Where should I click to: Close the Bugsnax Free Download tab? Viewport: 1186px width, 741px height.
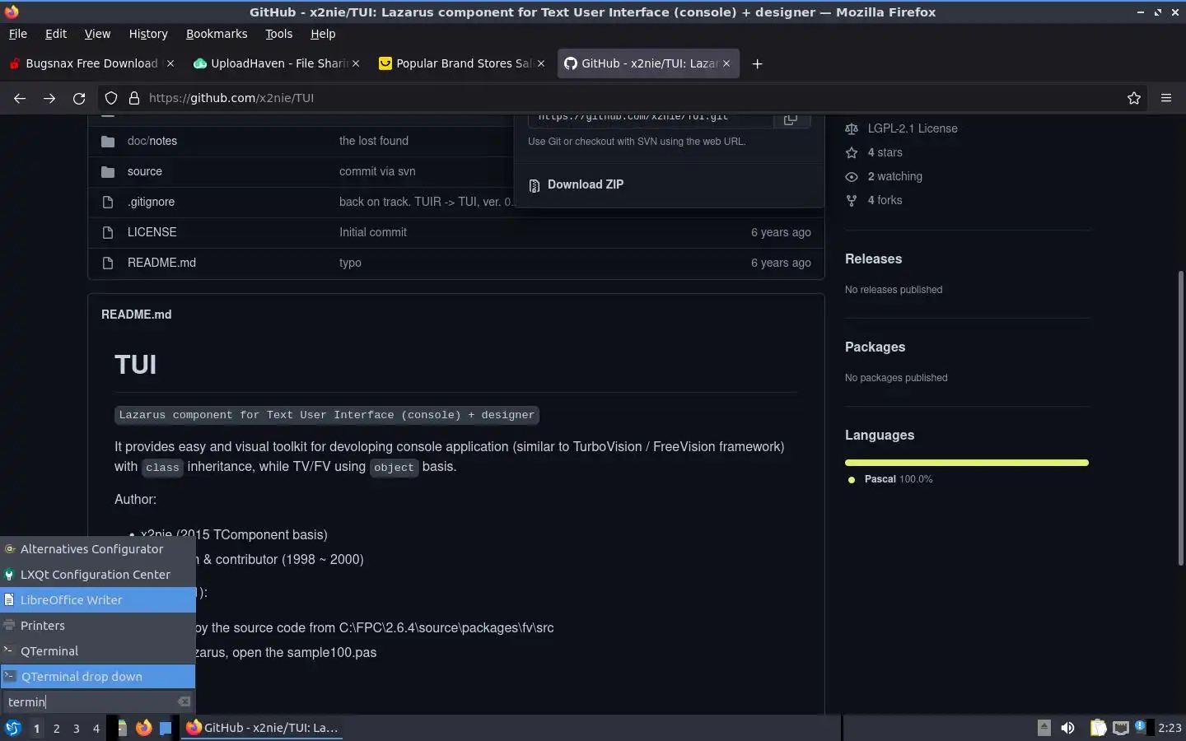point(170,63)
